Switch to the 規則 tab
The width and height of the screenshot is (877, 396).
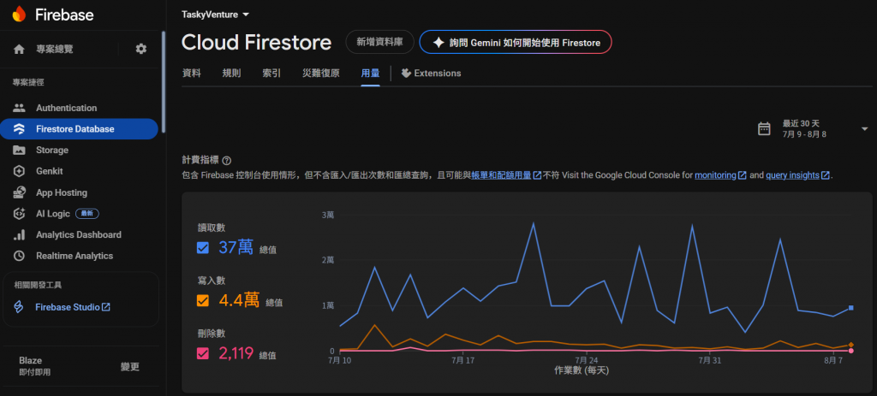tap(231, 74)
